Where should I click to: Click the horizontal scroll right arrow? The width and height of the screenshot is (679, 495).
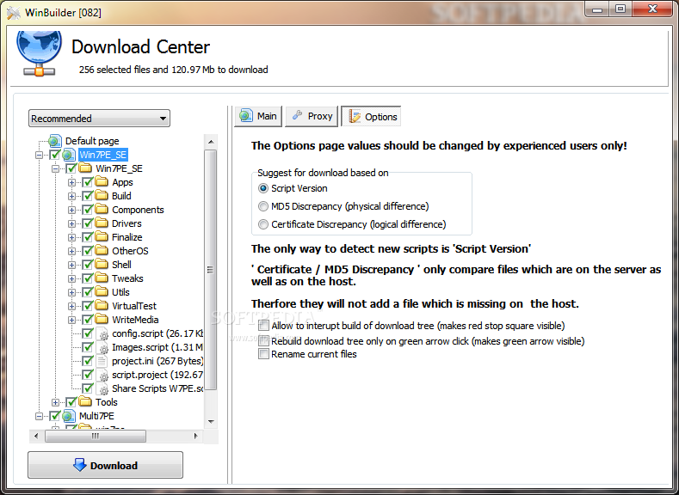pos(196,436)
